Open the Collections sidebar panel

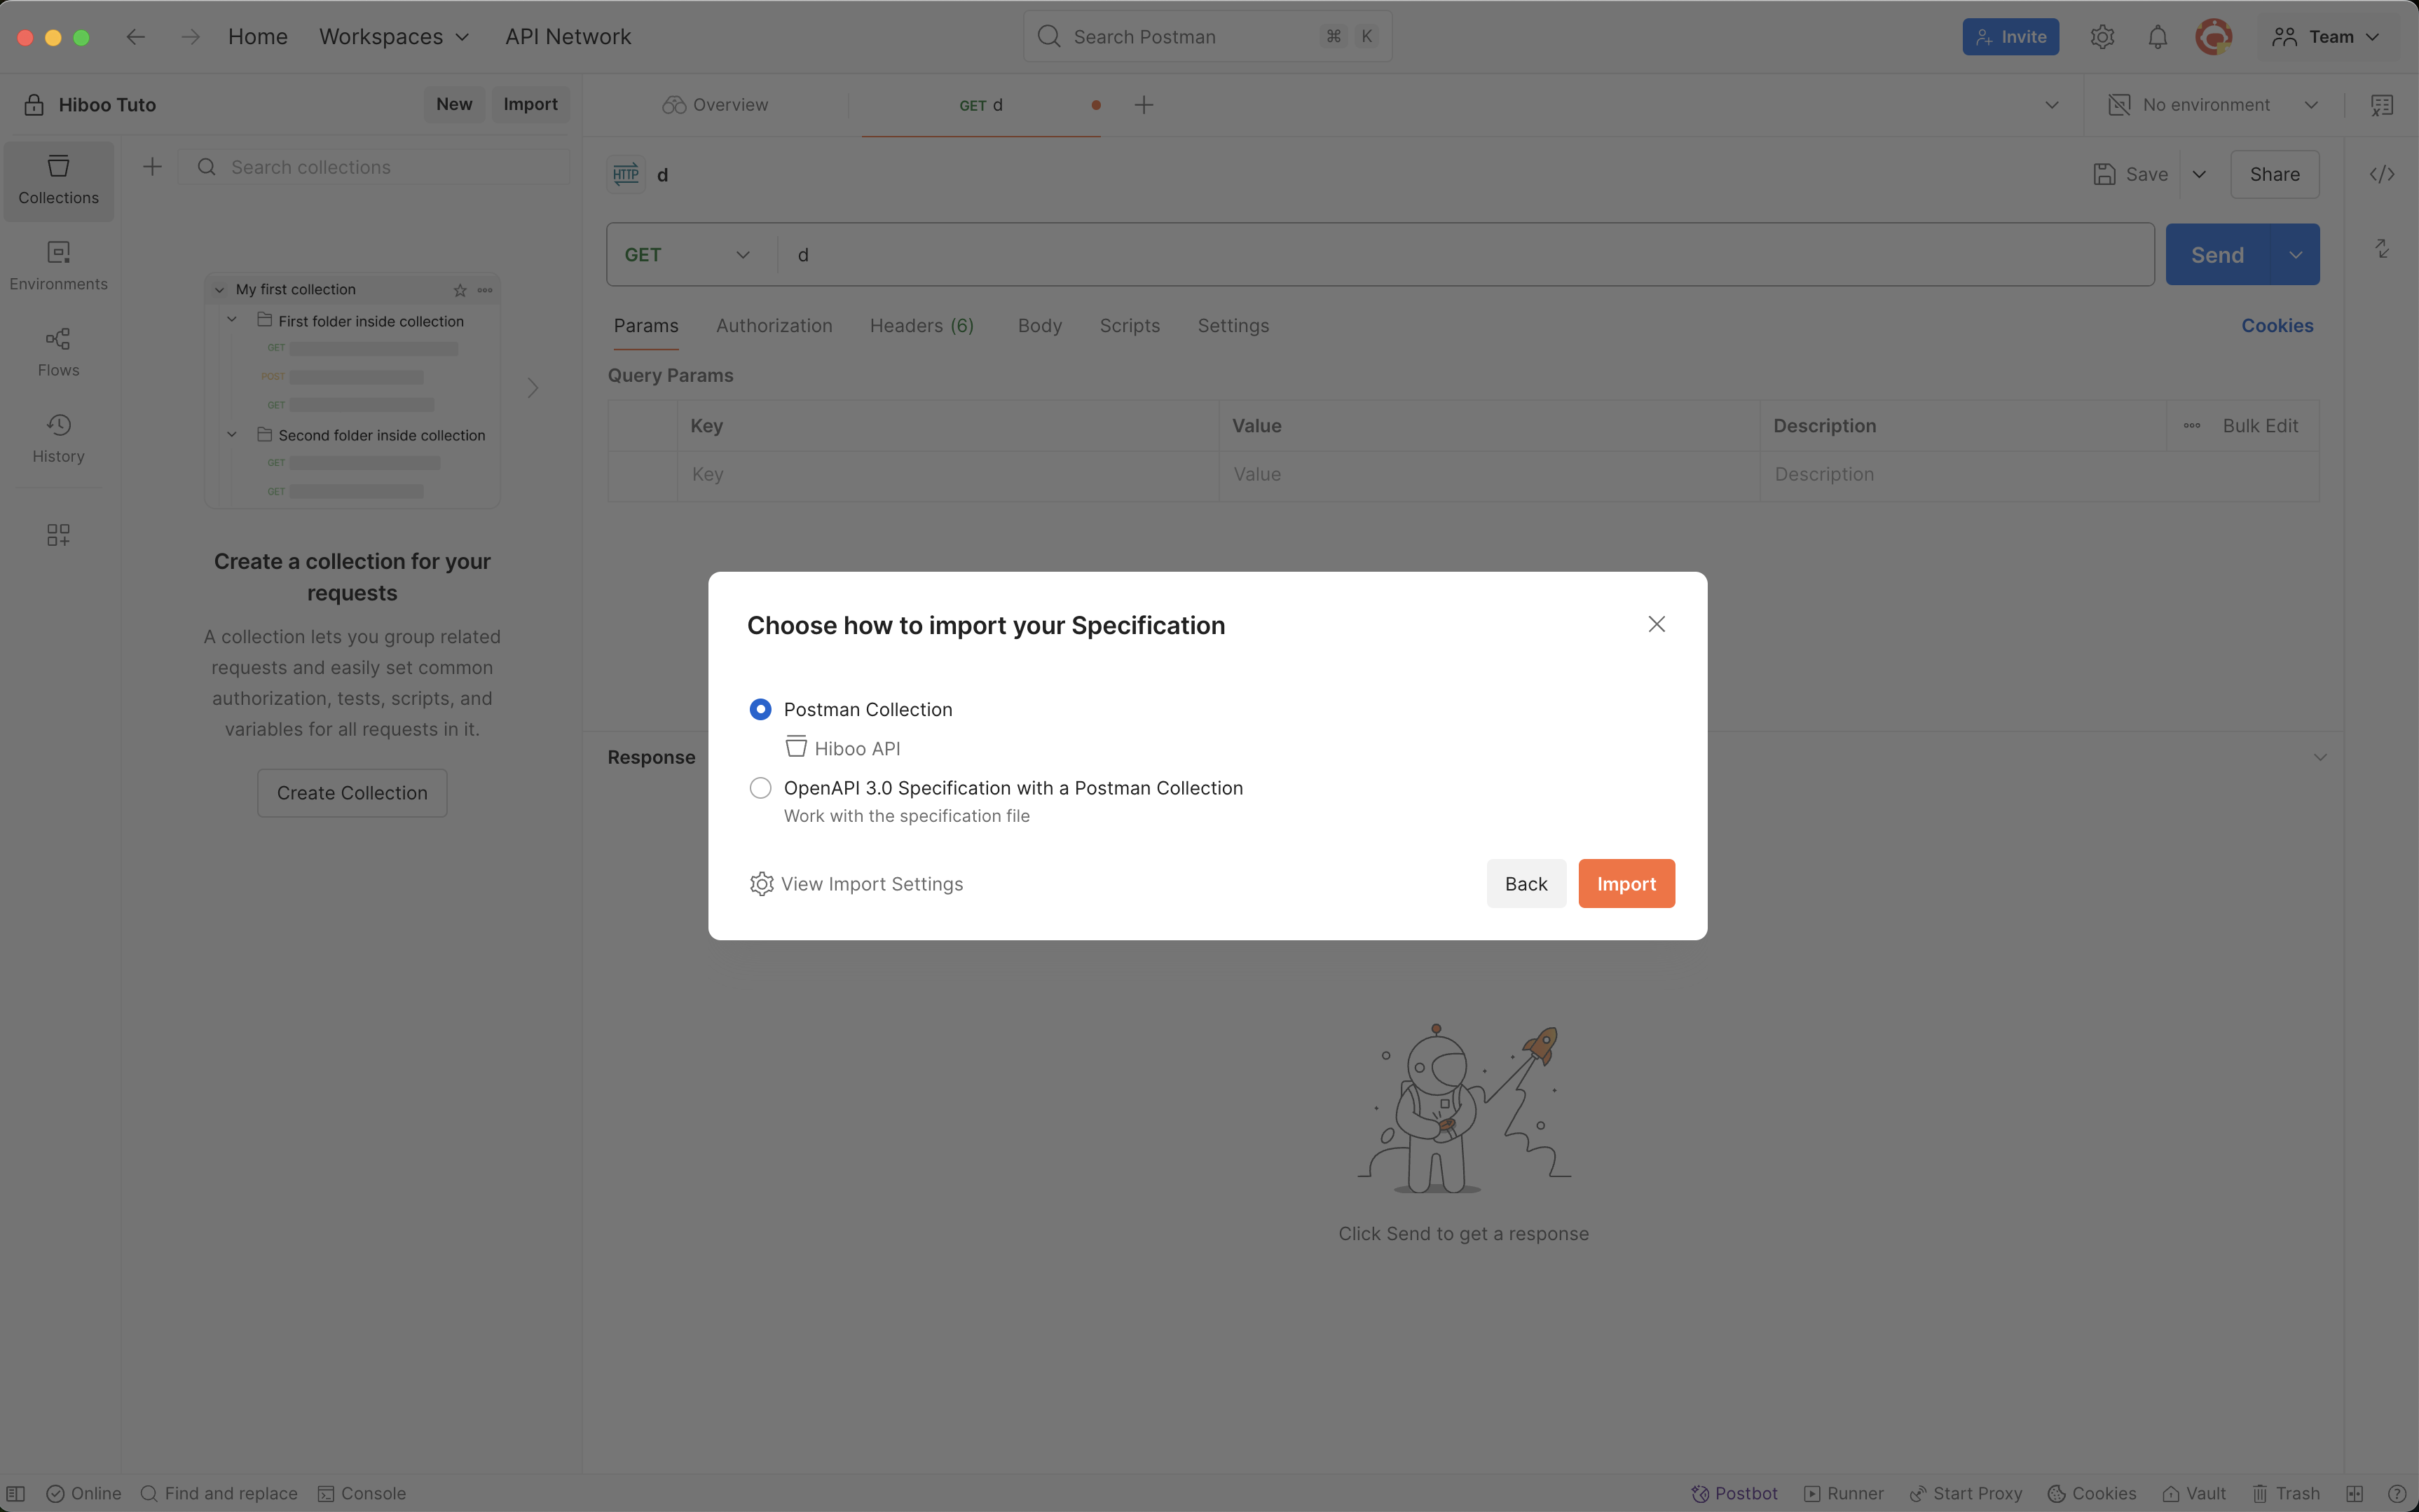(58, 180)
